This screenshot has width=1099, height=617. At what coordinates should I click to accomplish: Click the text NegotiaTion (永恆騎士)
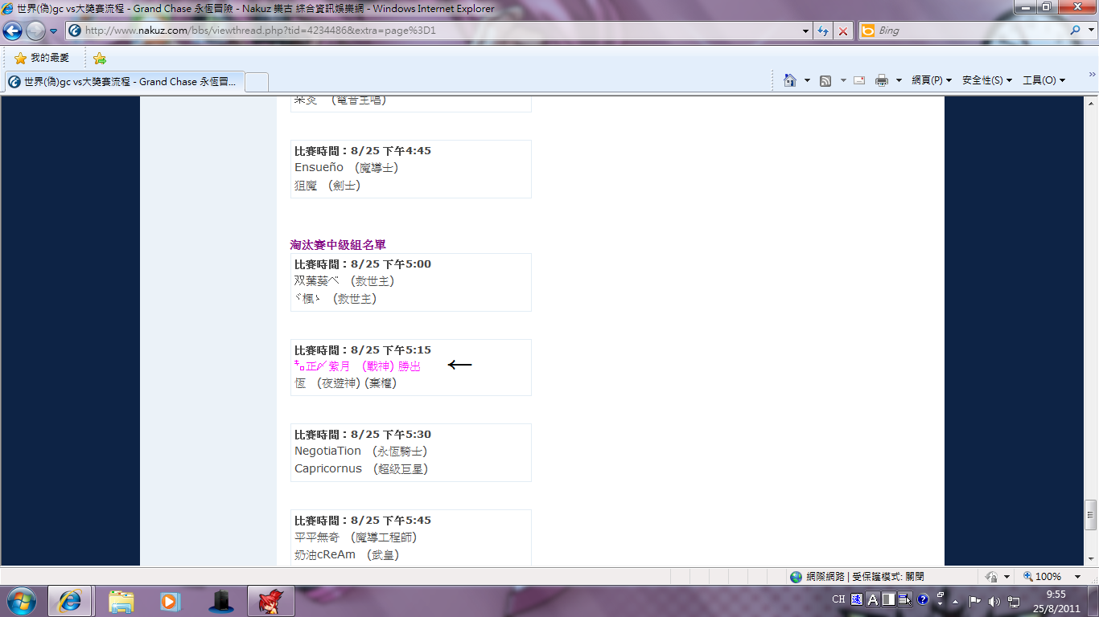[361, 452]
